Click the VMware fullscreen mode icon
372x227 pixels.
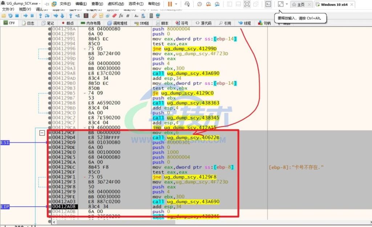247,4
